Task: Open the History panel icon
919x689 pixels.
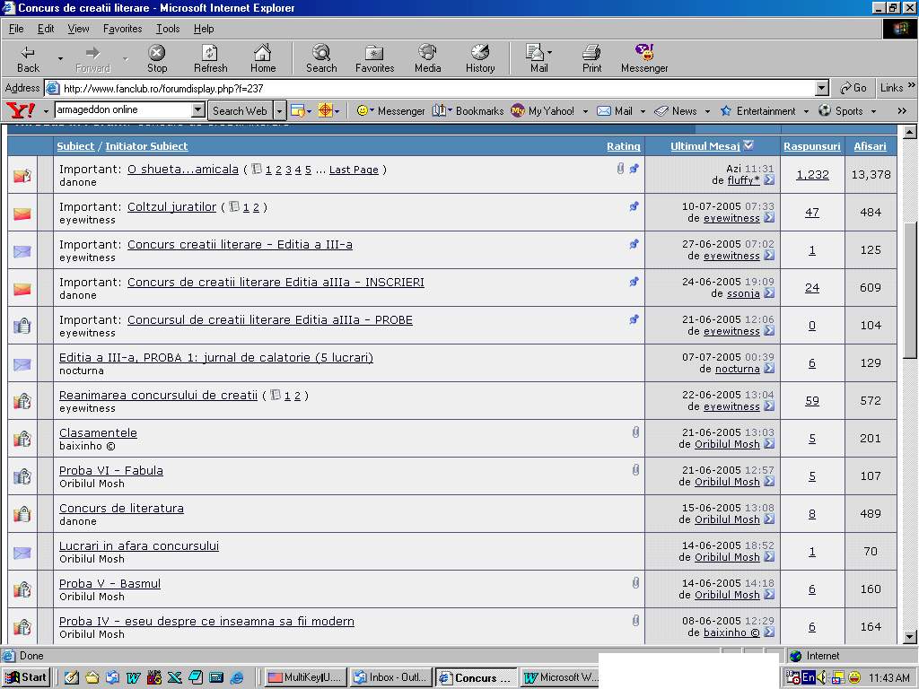Action: point(480,58)
